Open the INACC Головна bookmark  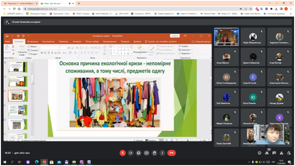81,14
